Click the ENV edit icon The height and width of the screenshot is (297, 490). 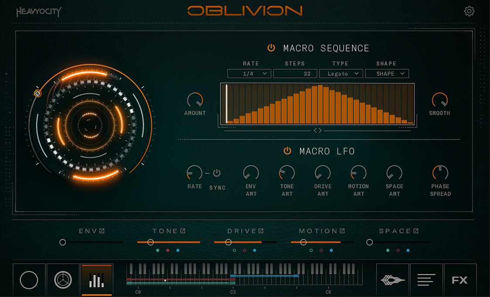pos(102,231)
